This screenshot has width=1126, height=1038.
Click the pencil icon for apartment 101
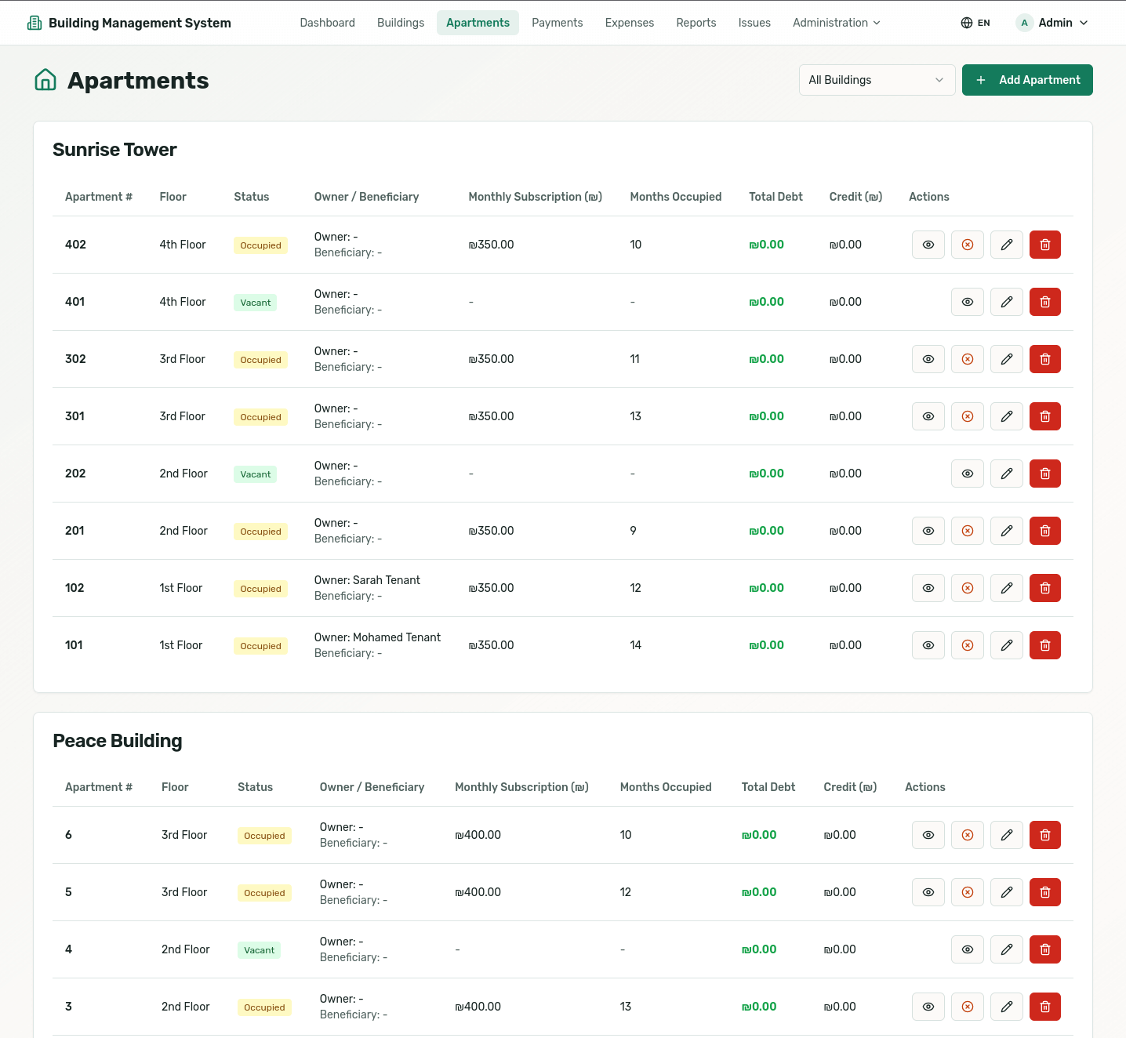coord(1006,645)
